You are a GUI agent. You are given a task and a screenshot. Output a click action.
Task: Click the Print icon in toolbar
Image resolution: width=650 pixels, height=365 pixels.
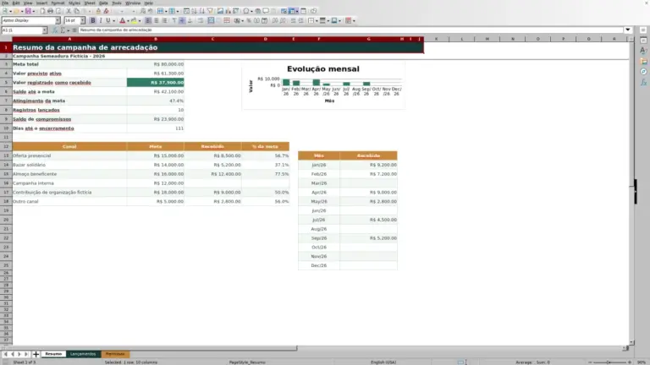pyautogui.click(x=50, y=11)
